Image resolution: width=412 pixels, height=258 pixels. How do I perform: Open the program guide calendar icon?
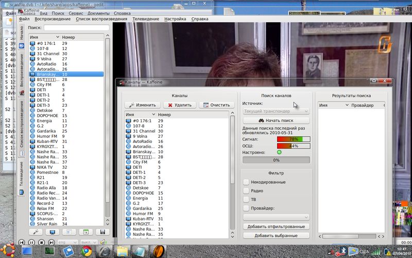tap(85, 232)
